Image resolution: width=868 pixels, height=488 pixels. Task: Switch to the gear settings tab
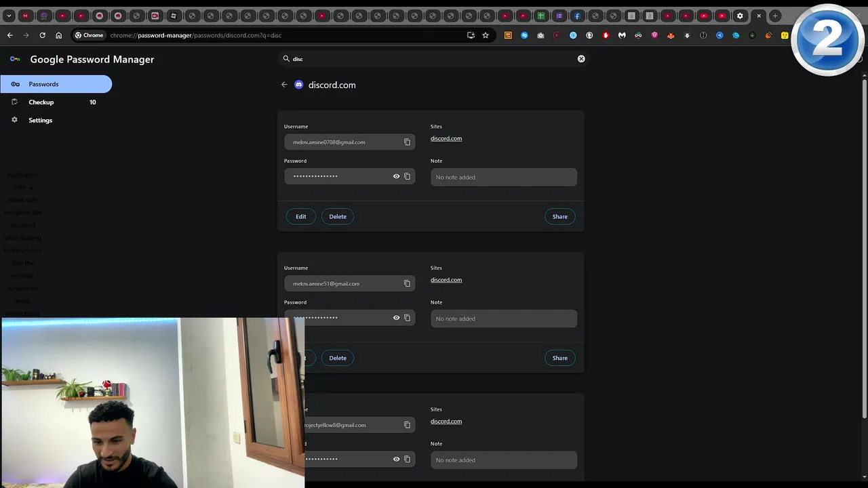740,16
